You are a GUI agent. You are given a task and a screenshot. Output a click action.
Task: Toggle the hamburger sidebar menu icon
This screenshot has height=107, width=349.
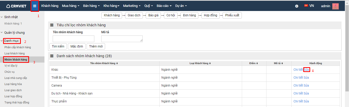(35, 6)
